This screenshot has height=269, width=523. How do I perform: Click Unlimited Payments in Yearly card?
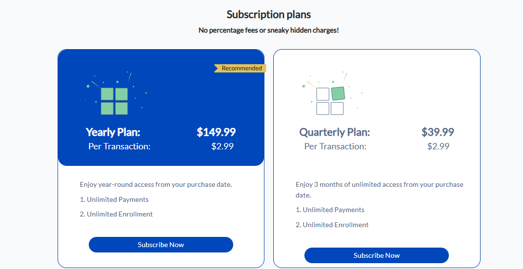tap(114, 199)
